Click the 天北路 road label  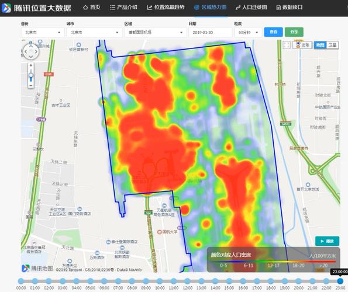(x=67, y=248)
